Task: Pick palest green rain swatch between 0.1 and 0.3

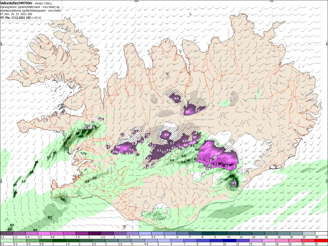Action: pos(7,241)
